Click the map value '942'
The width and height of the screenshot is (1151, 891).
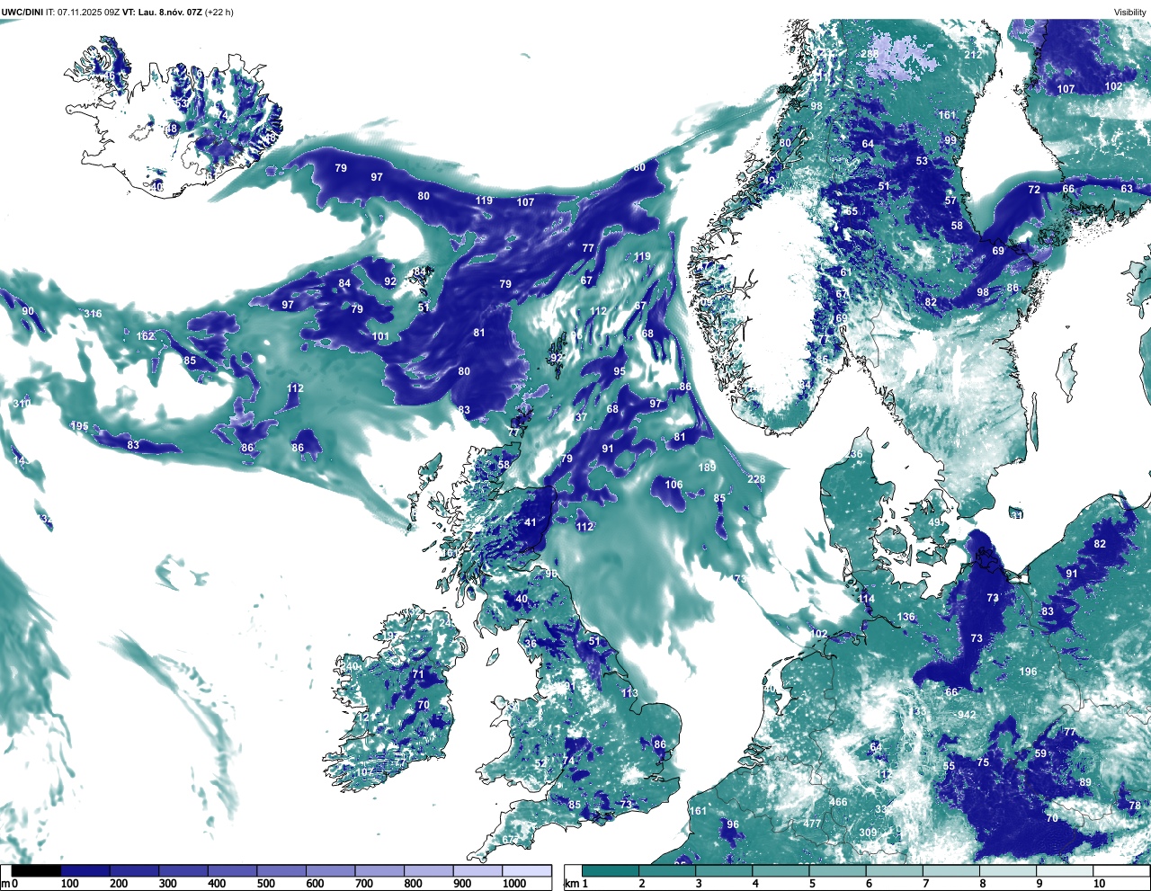click(967, 715)
